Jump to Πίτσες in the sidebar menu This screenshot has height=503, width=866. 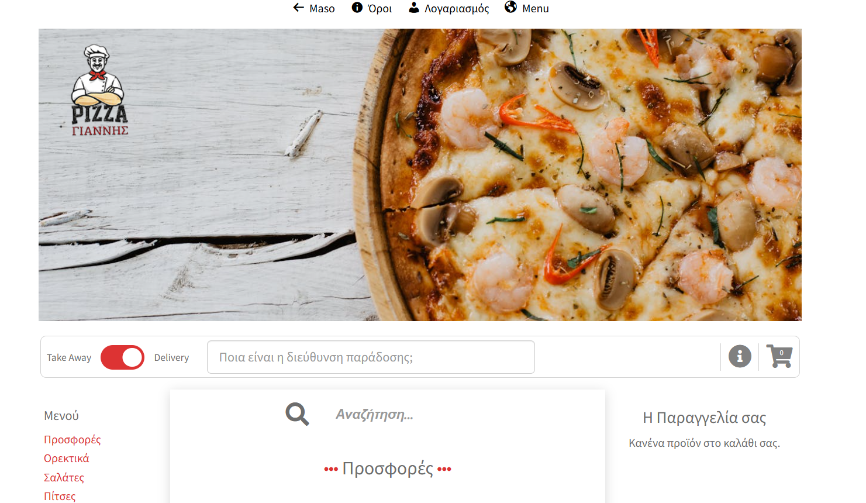pos(60,496)
